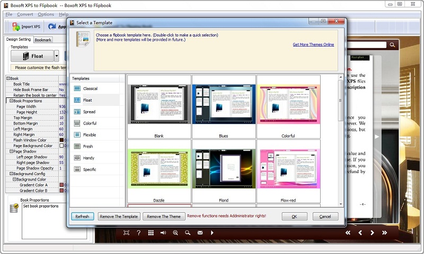Click the Refresh button

coord(82,216)
